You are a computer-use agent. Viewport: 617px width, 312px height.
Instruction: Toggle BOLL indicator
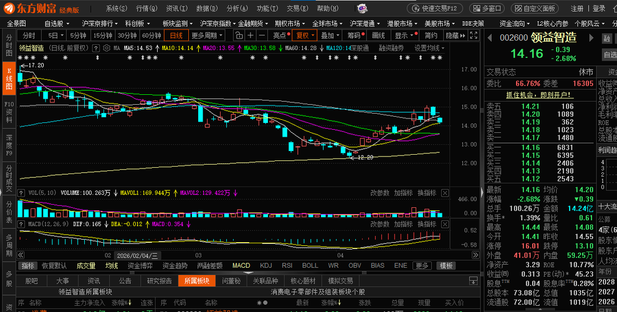(x=310, y=266)
